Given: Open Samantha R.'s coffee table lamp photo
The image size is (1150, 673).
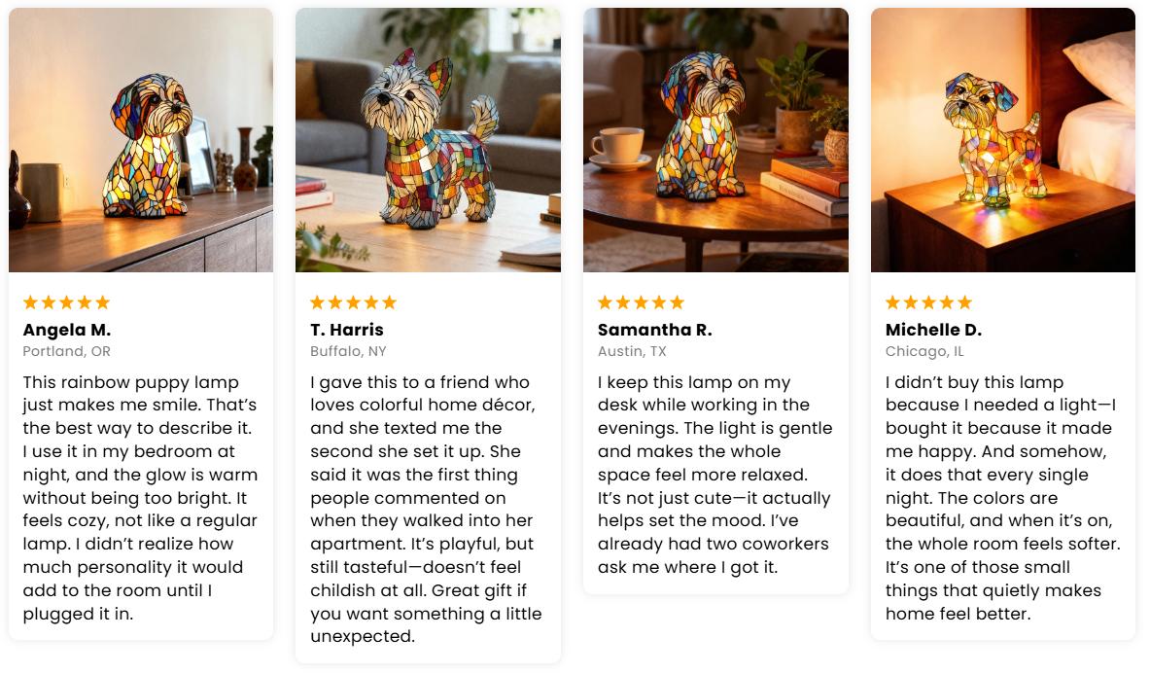Looking at the screenshot, I should click(715, 140).
